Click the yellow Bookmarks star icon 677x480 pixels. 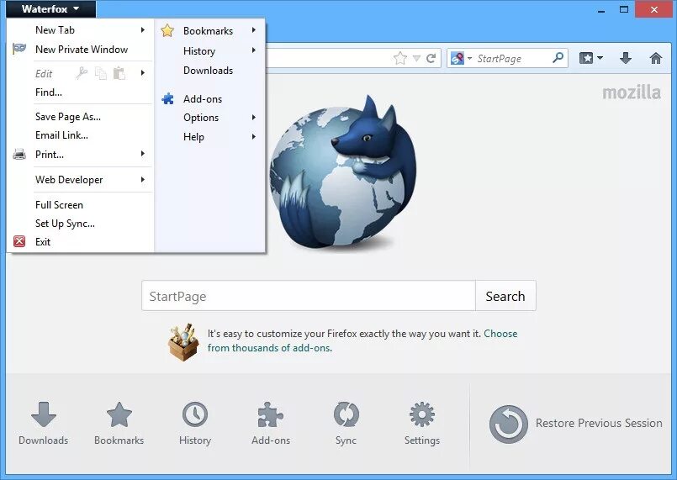pos(167,30)
